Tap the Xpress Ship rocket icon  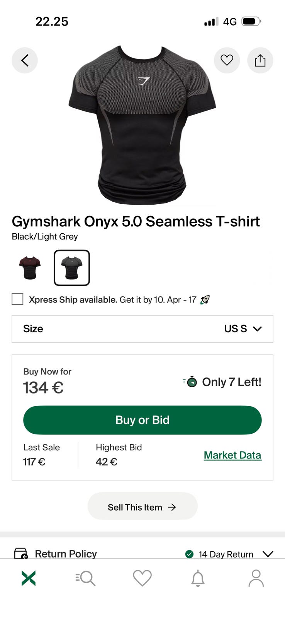205,299
